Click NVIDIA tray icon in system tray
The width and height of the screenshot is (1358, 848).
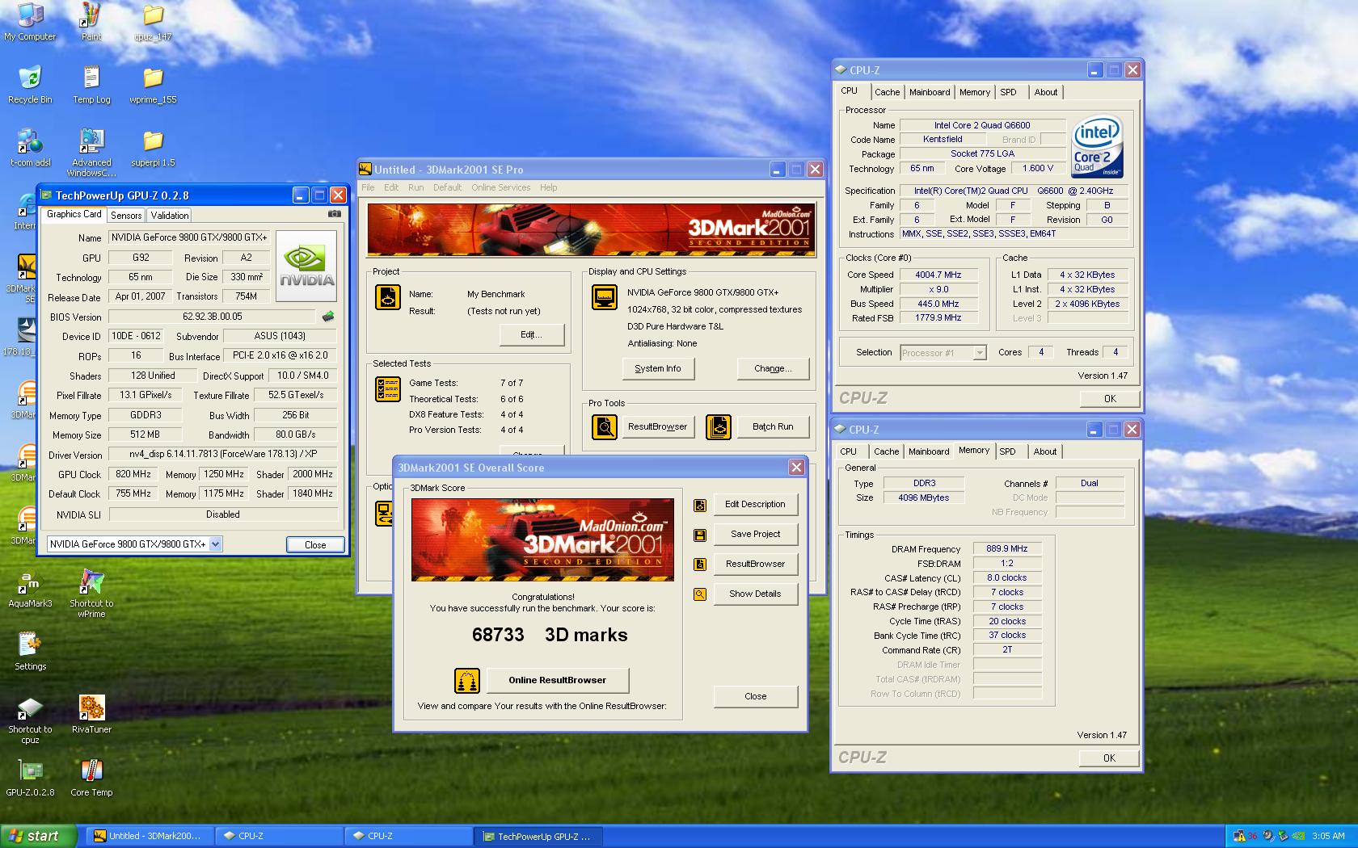(x=1299, y=836)
